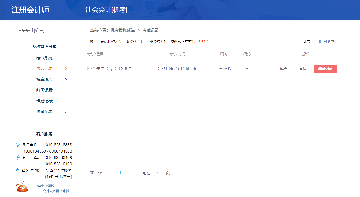
Task: Go to 机考模拟系统 via breadcrumb
Action: pos(123,30)
